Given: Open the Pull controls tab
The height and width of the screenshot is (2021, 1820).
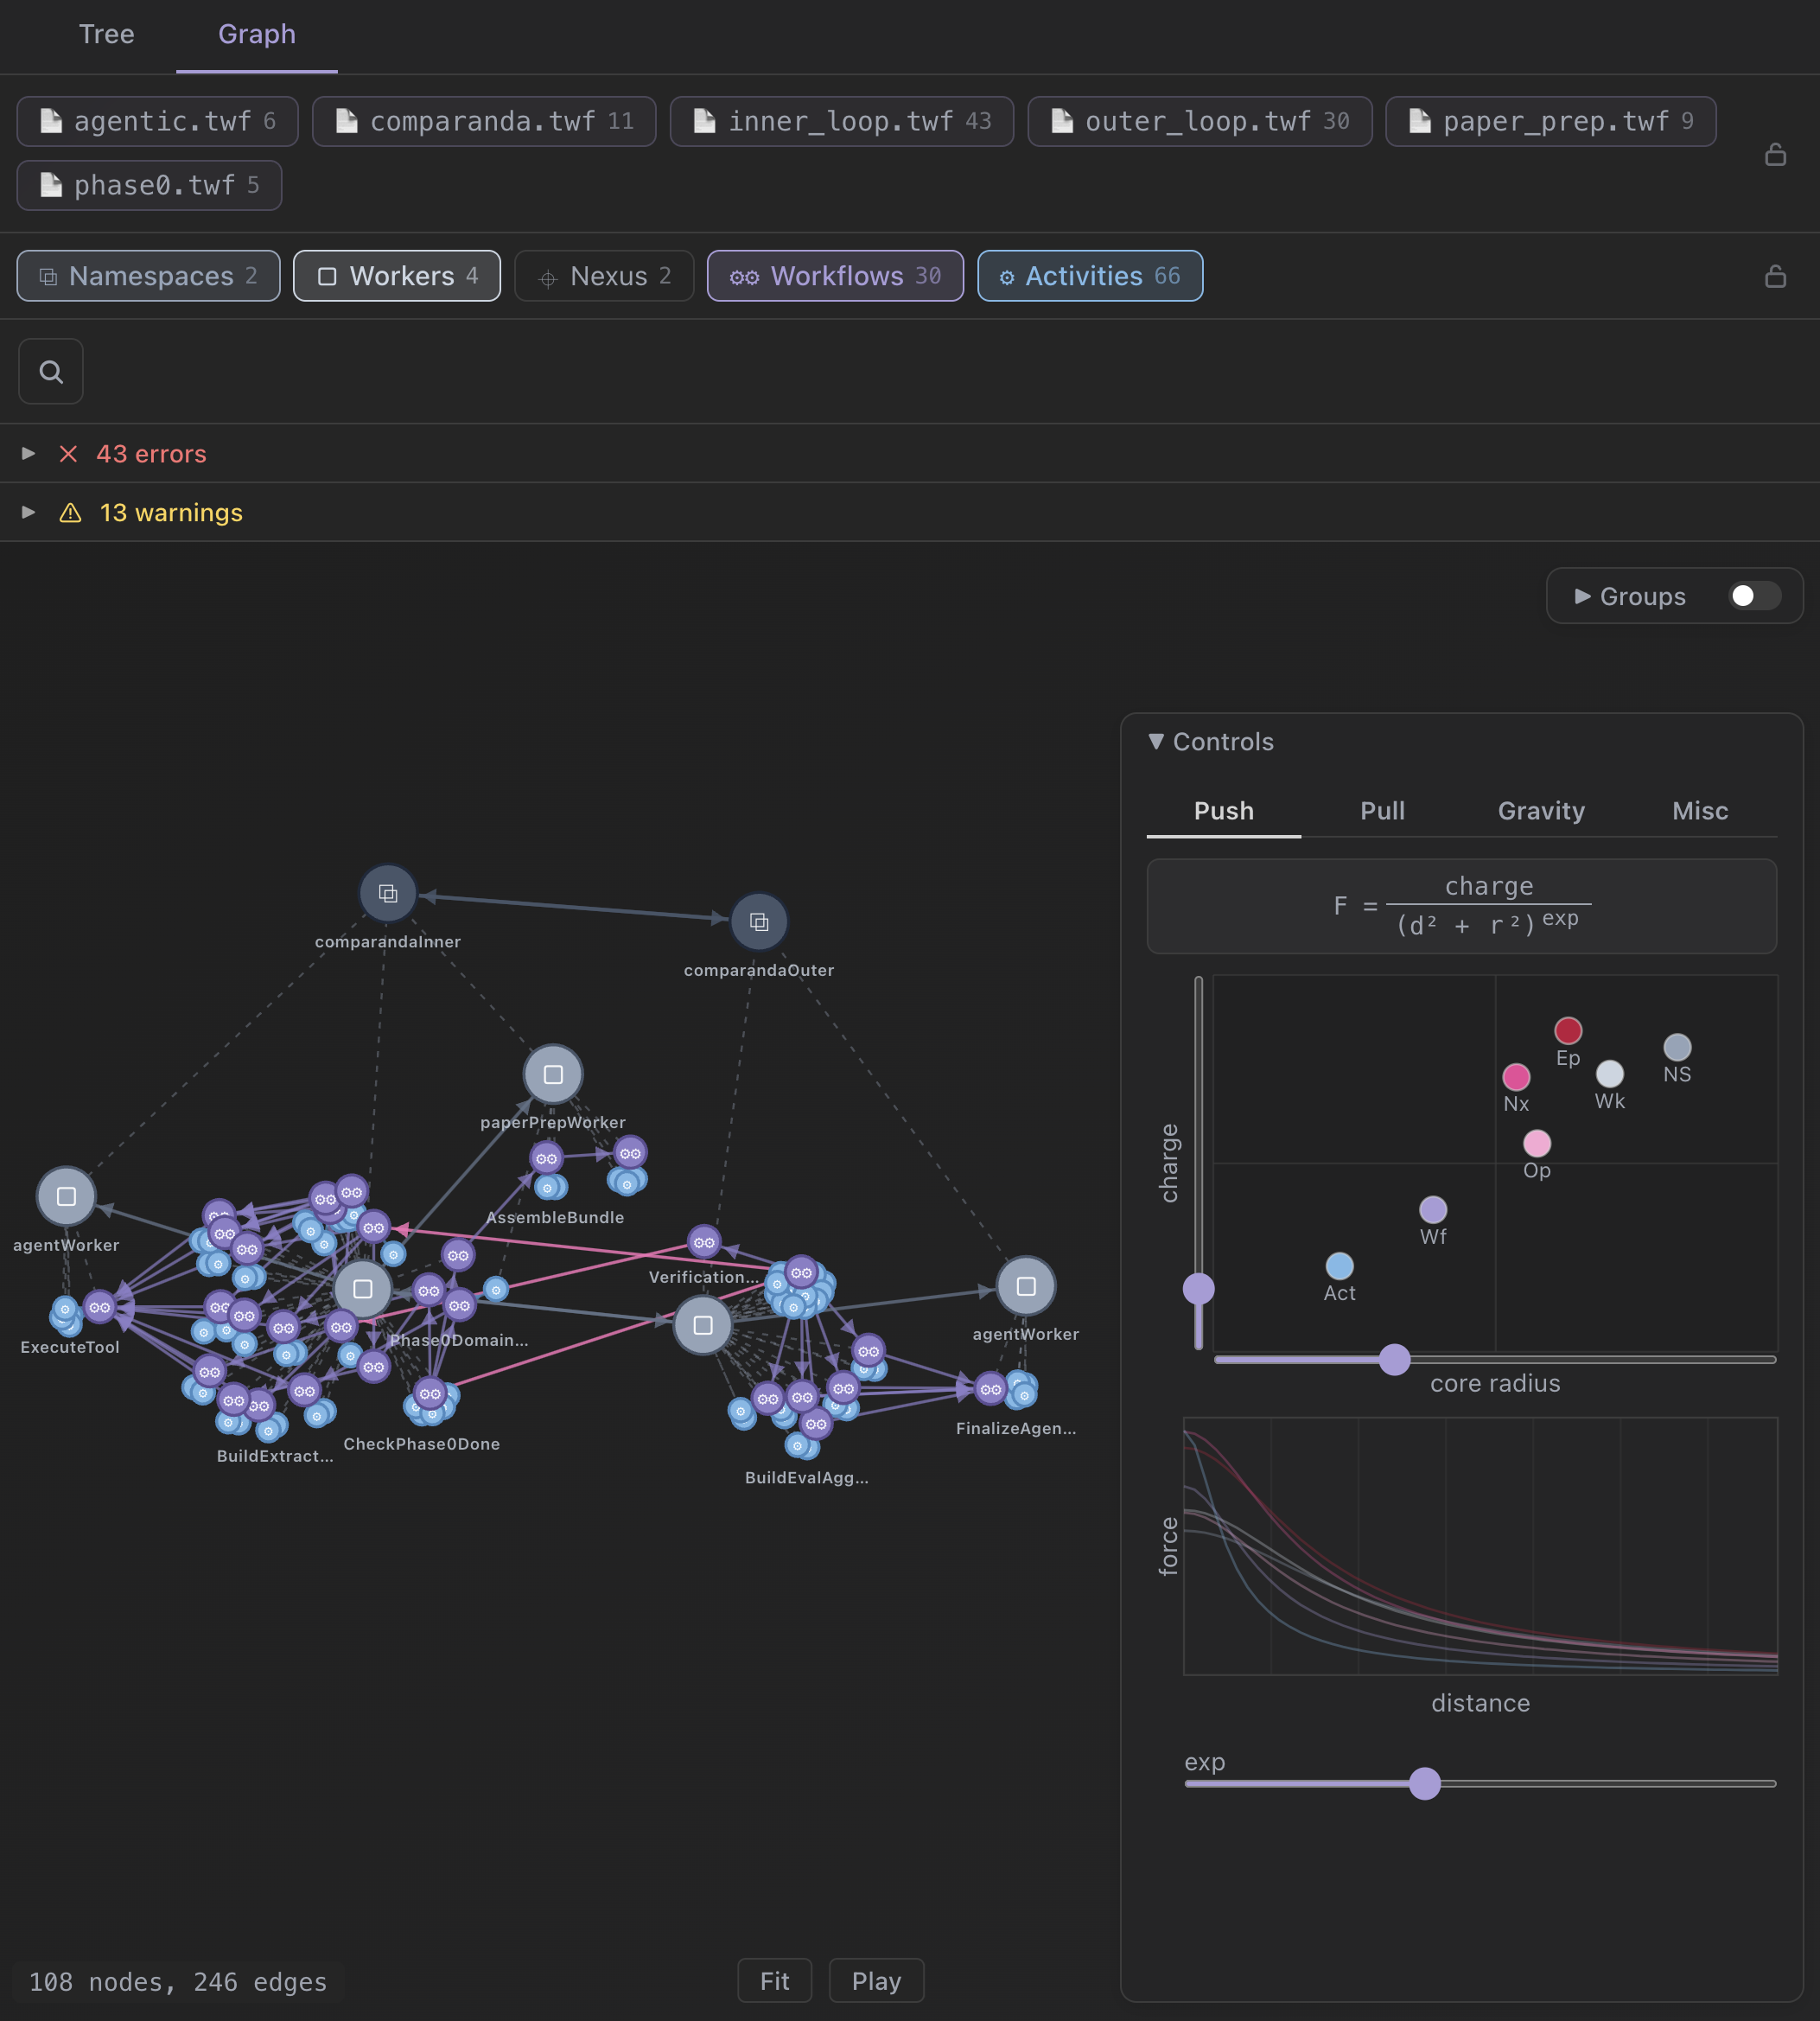Looking at the screenshot, I should click(1382, 811).
